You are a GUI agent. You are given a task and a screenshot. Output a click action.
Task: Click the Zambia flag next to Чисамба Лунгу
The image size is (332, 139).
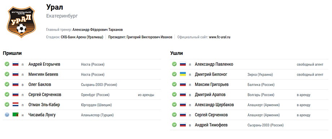point(16,115)
